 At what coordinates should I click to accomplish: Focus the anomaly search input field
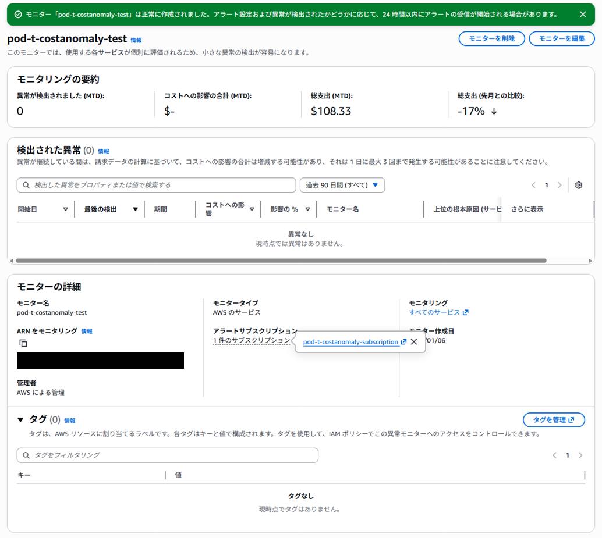(156, 185)
